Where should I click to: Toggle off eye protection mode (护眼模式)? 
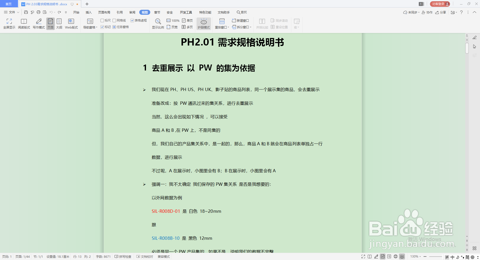203,23
